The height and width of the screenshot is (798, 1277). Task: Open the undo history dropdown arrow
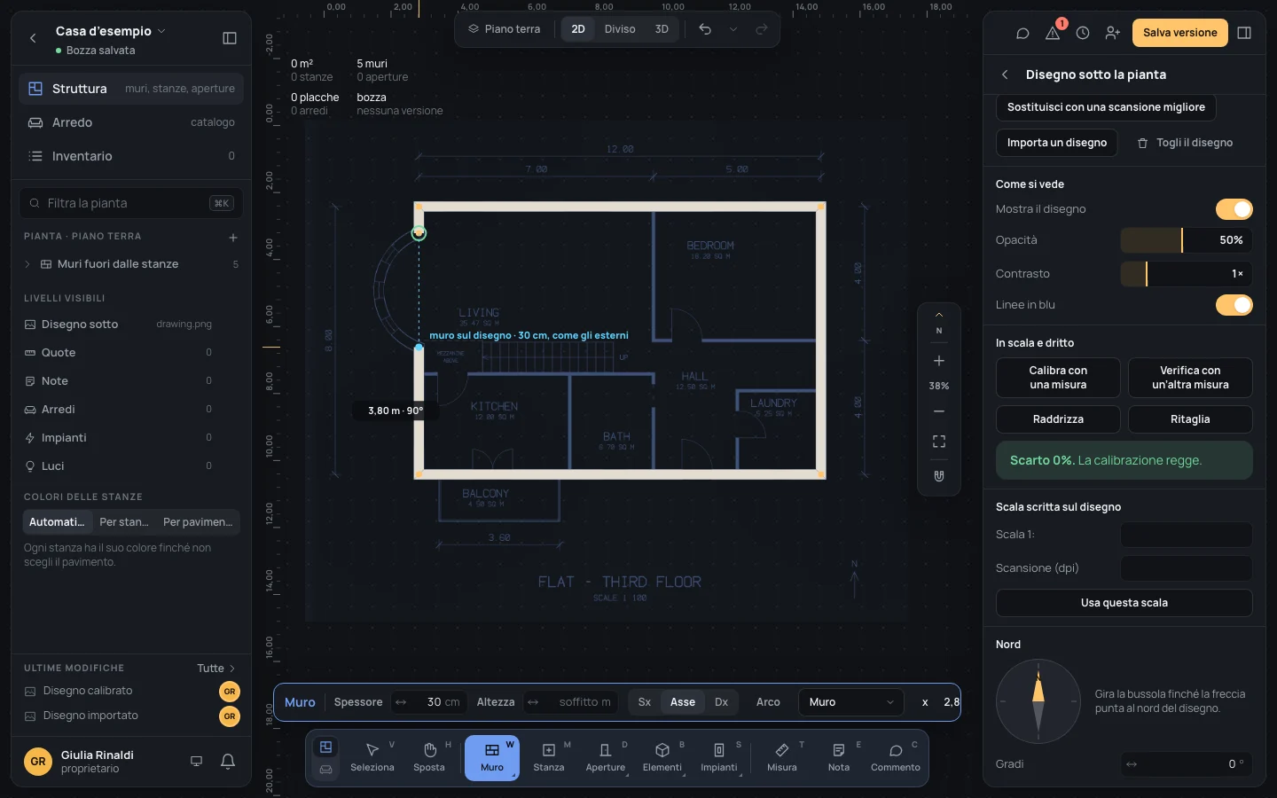point(733,29)
